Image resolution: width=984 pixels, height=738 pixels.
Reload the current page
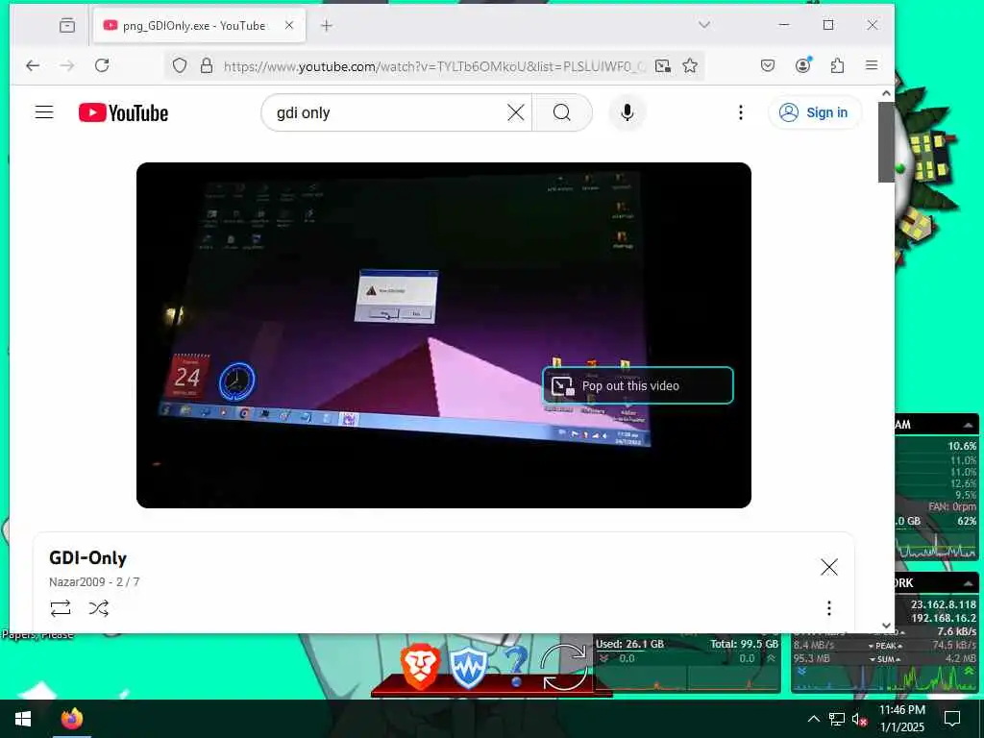click(x=102, y=65)
